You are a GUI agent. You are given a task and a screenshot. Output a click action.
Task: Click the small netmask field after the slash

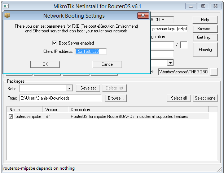point(184,45)
